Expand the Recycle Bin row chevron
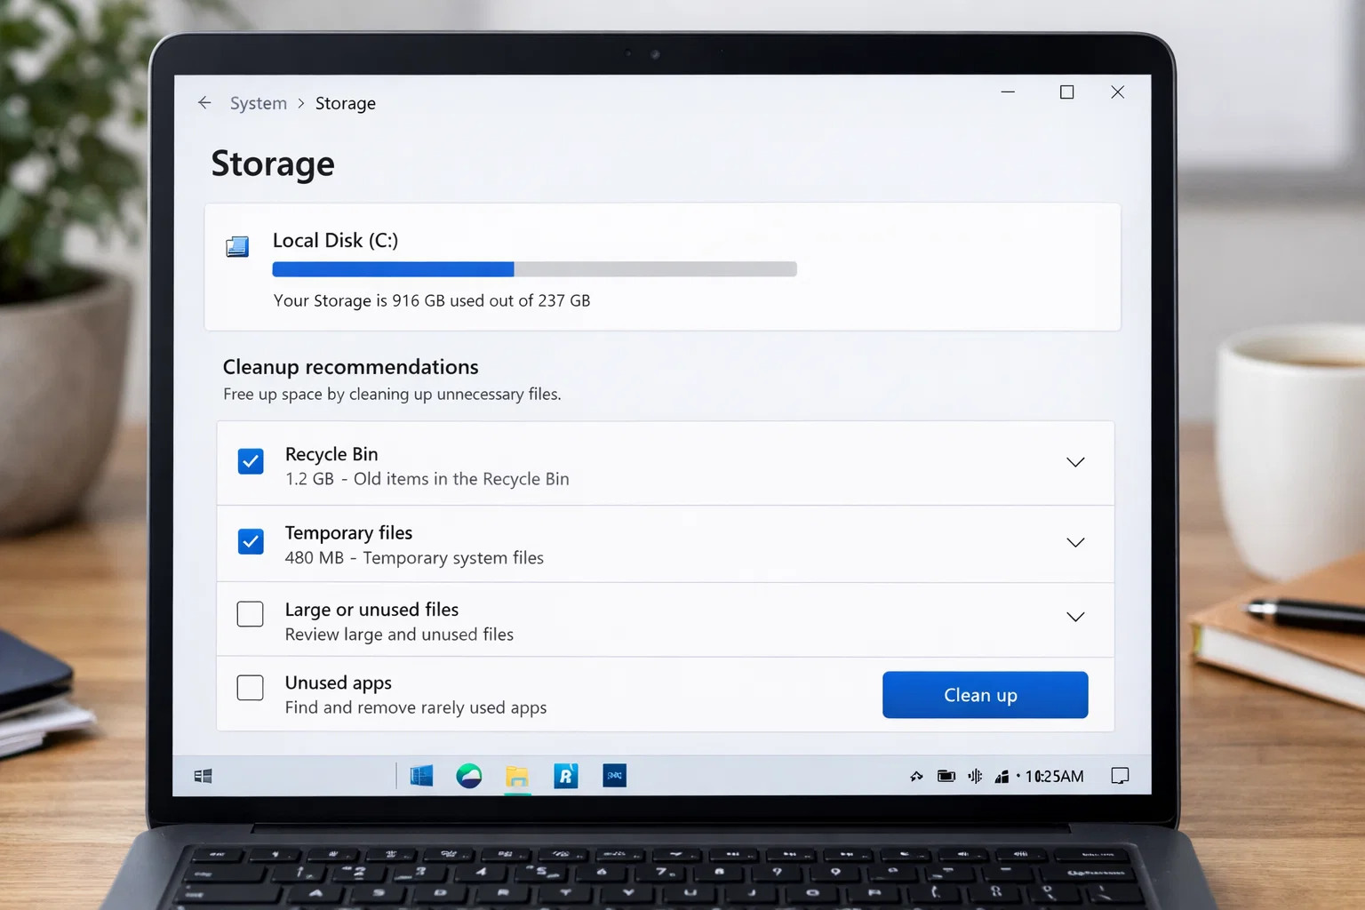The height and width of the screenshot is (910, 1365). (1075, 462)
